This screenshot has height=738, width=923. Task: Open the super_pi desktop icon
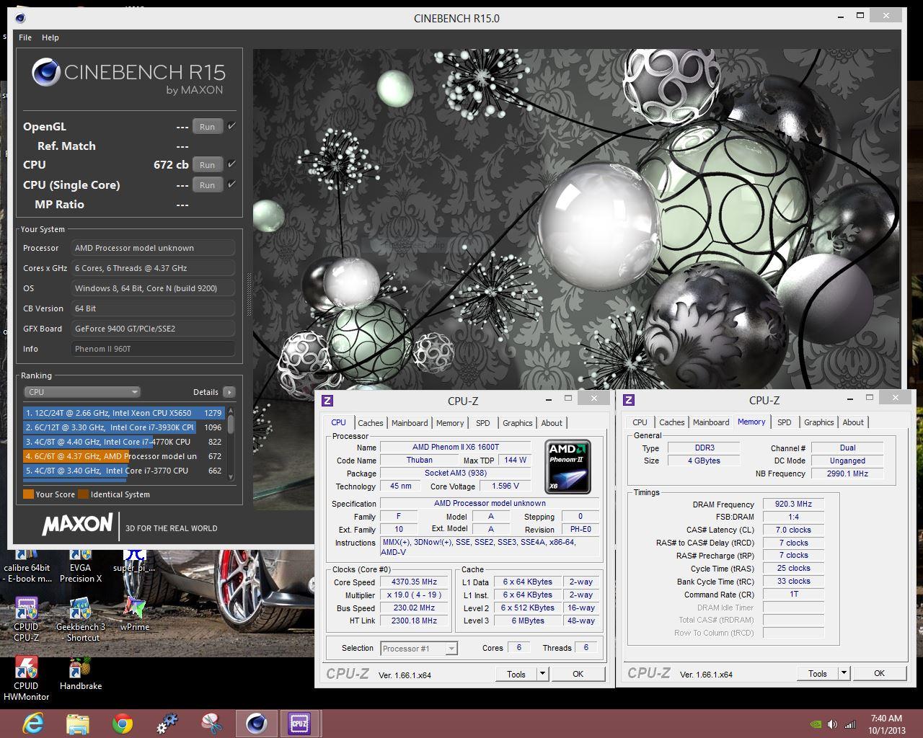[x=134, y=561]
